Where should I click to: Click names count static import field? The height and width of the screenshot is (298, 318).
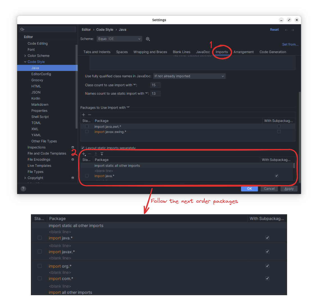click(155, 94)
